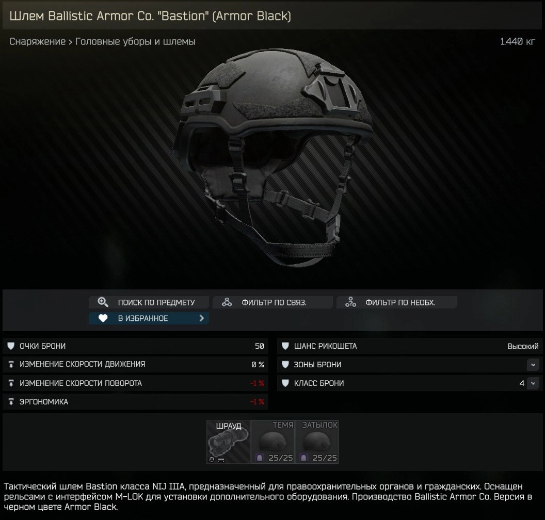The image size is (545, 520).
Task: Click the icon beside Изменение скорости поворота
Action: pyautogui.click(x=11, y=383)
